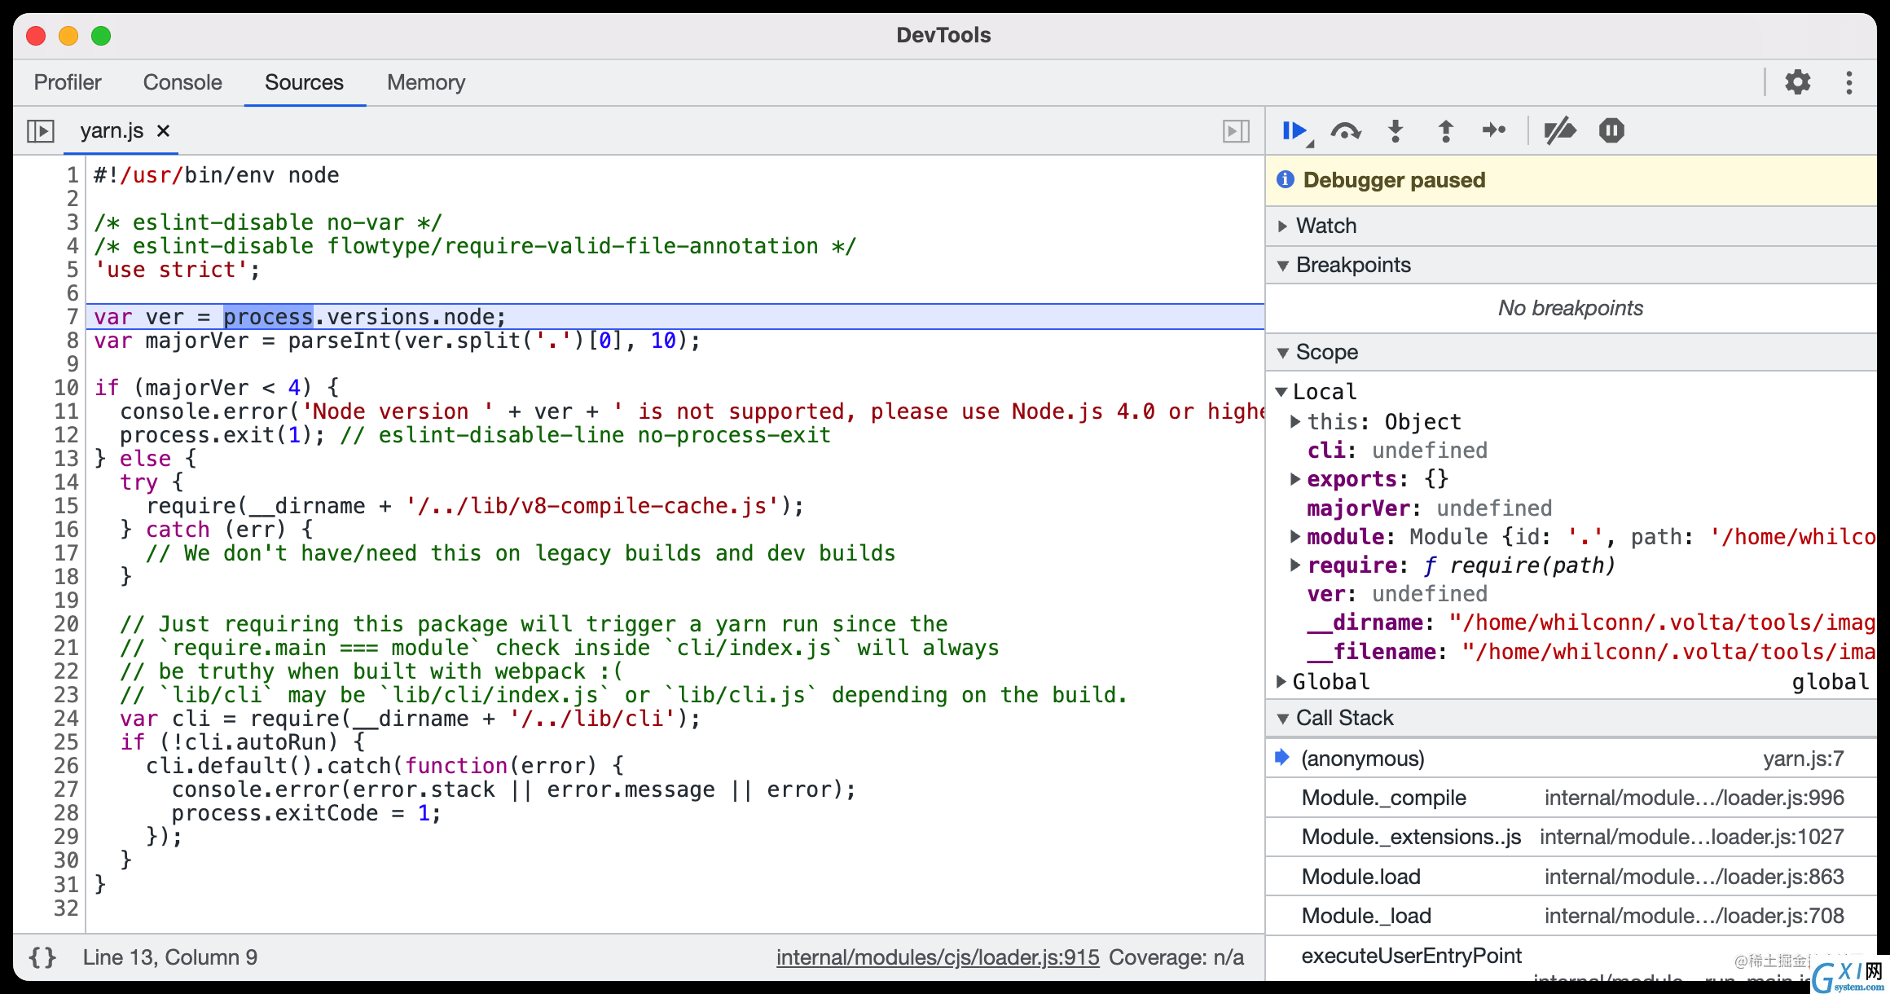
Task: Show the file navigator sidebar
Action: tap(41, 130)
